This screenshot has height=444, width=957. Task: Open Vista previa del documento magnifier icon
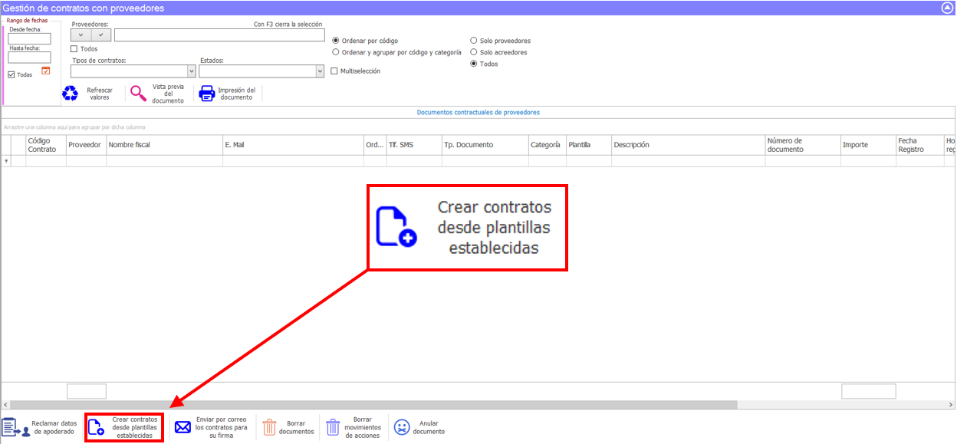[x=139, y=93]
